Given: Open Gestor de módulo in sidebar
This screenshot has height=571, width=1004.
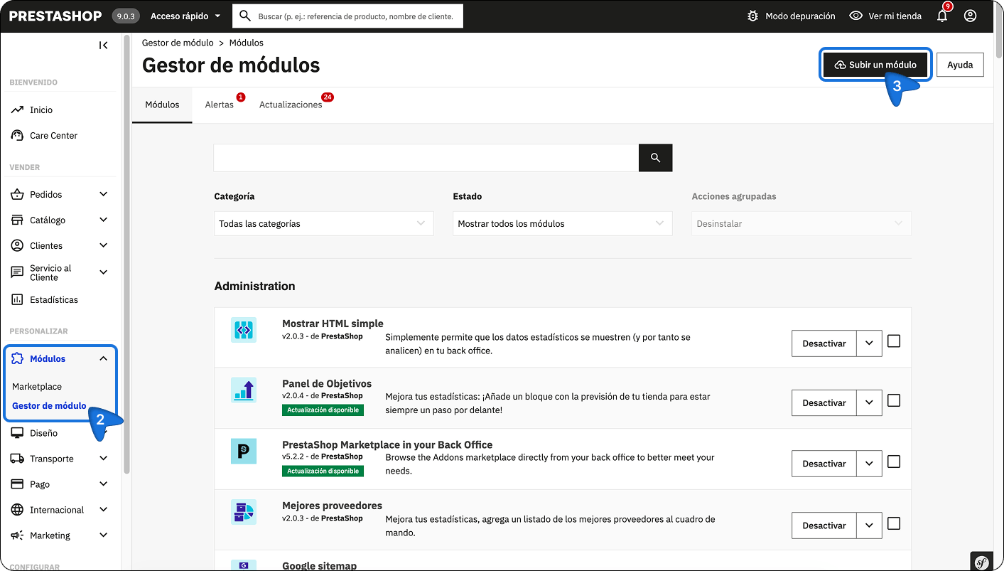Looking at the screenshot, I should 49,406.
